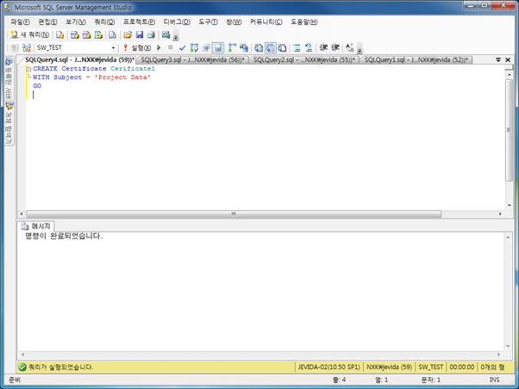Viewport: 519px width, 389px height.
Task: Click the 쿼리가 실행되었습니다 status message
Action: pyautogui.click(x=61, y=367)
